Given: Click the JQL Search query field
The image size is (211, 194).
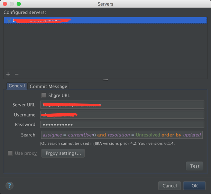Looking at the screenshot, I should [x=122, y=135].
